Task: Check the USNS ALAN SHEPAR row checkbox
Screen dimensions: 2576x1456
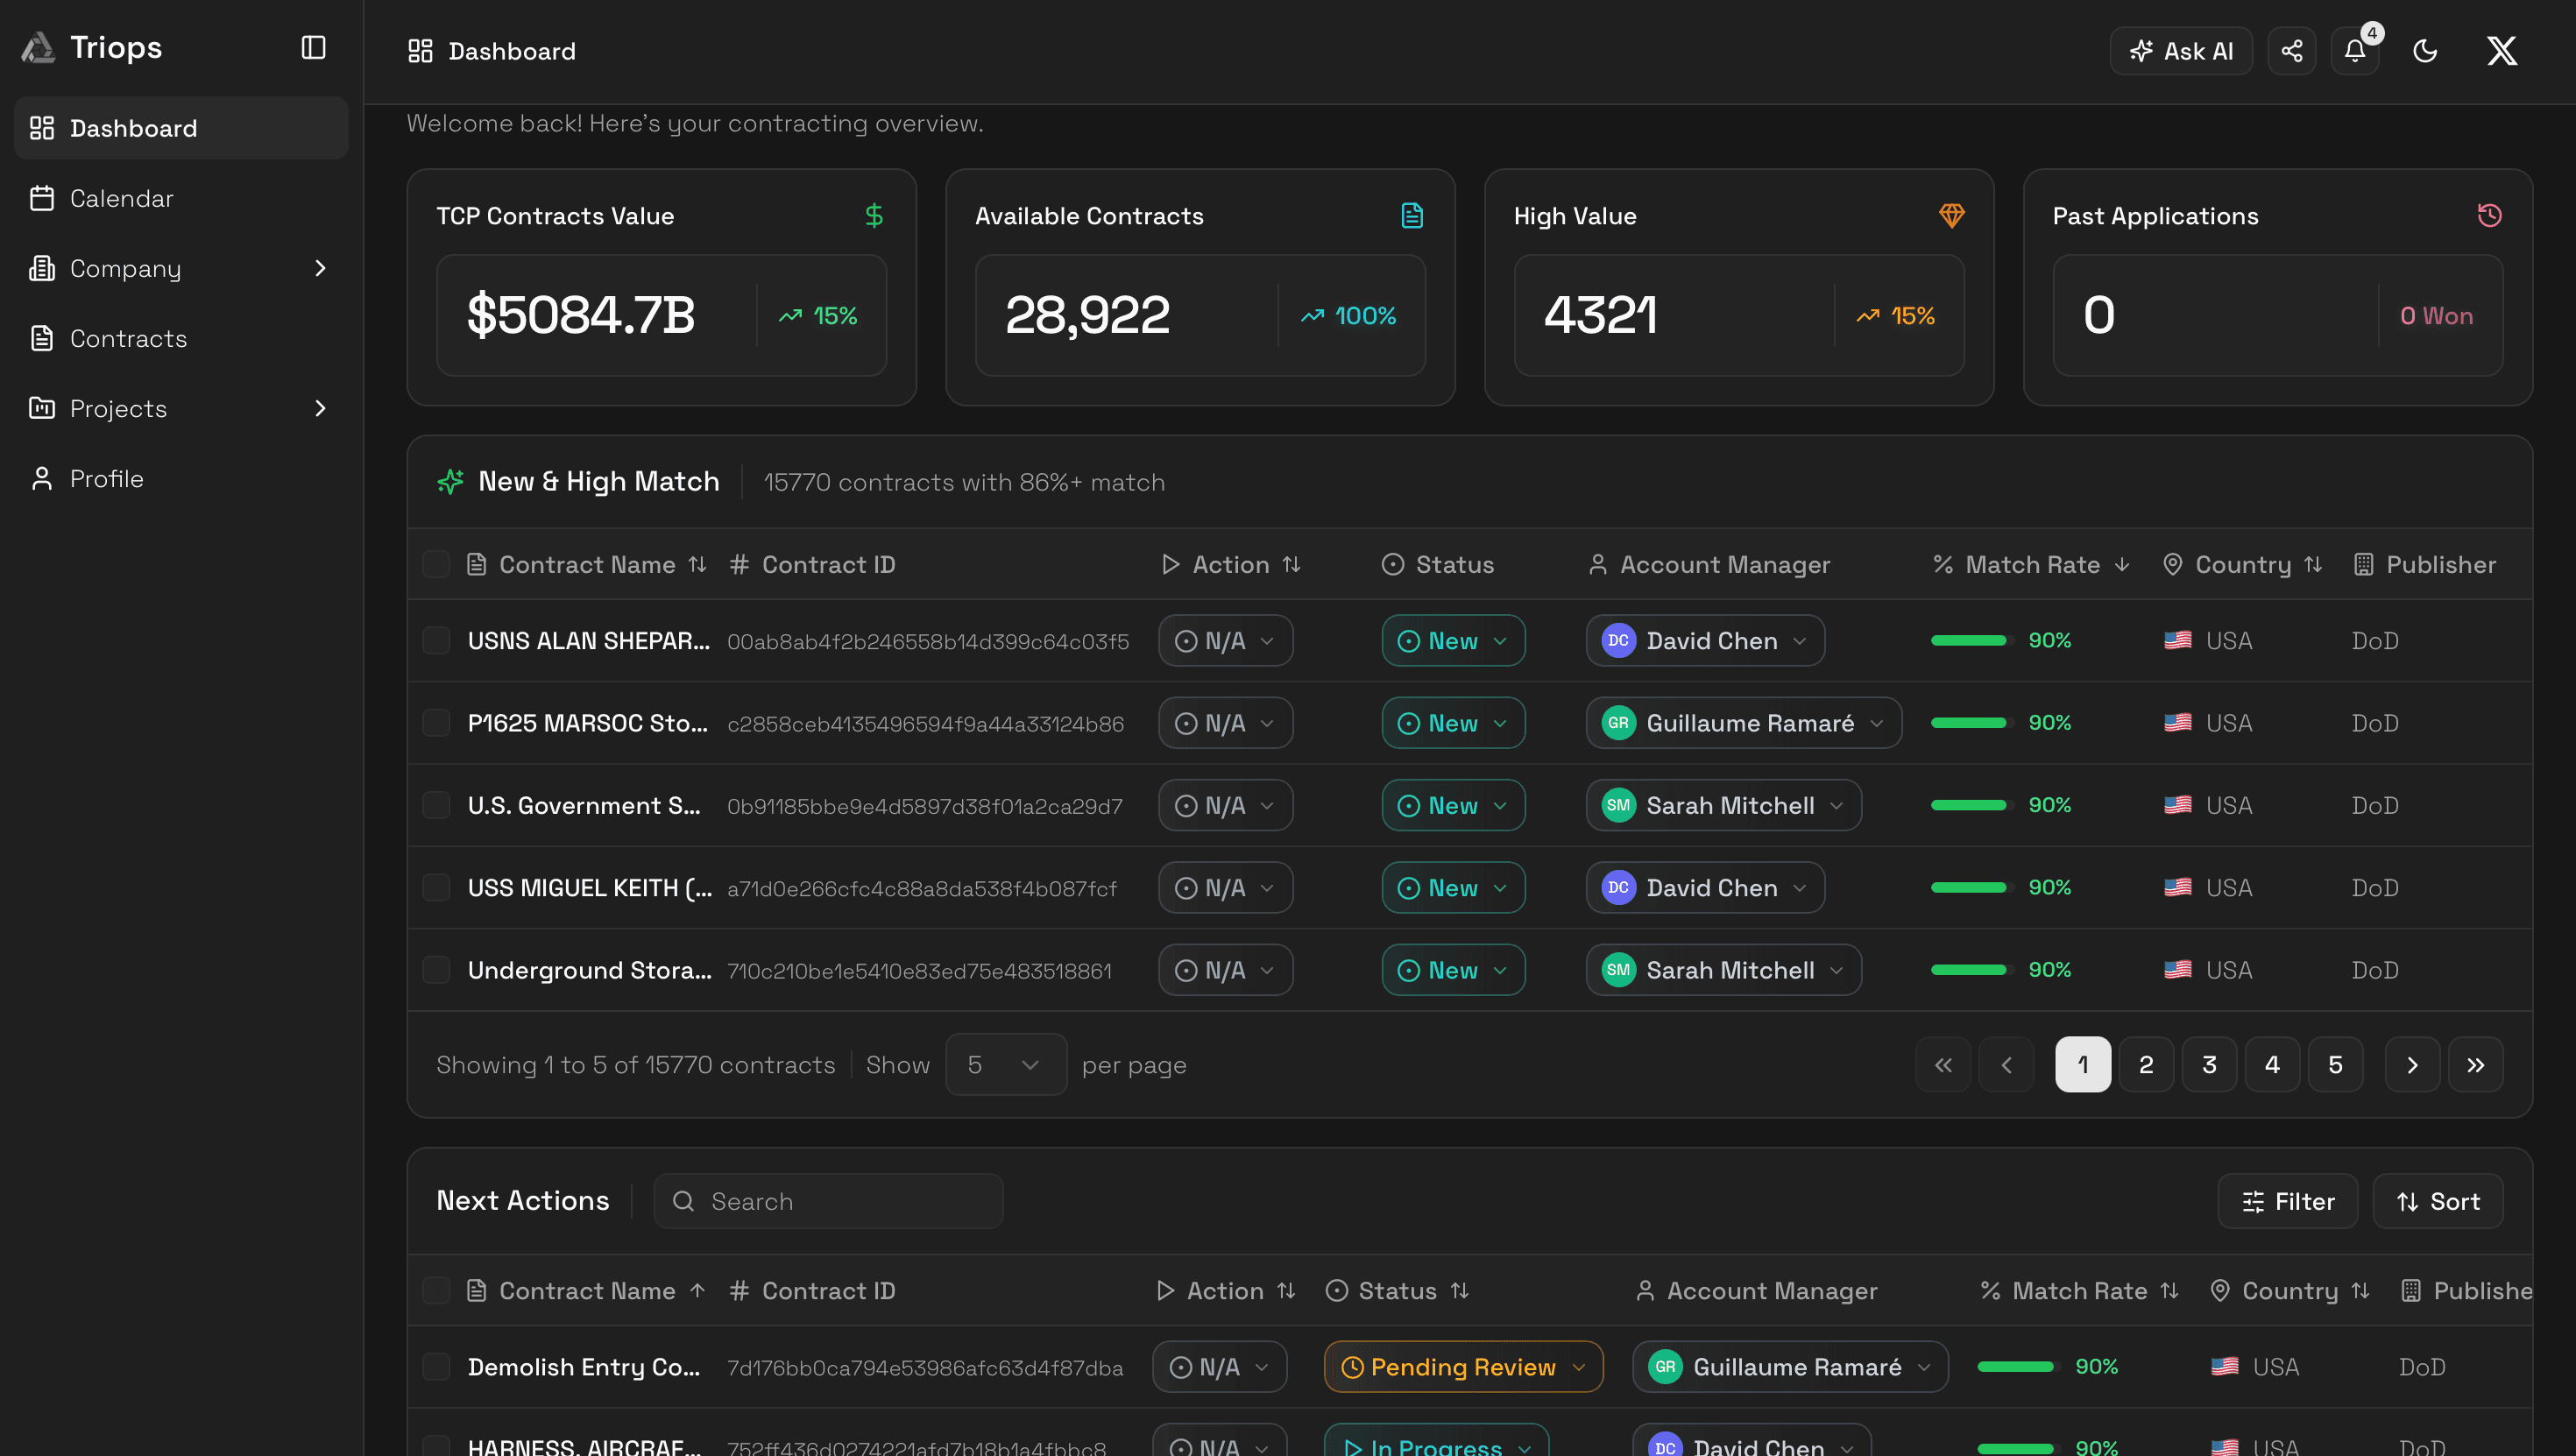Action: [x=437, y=640]
